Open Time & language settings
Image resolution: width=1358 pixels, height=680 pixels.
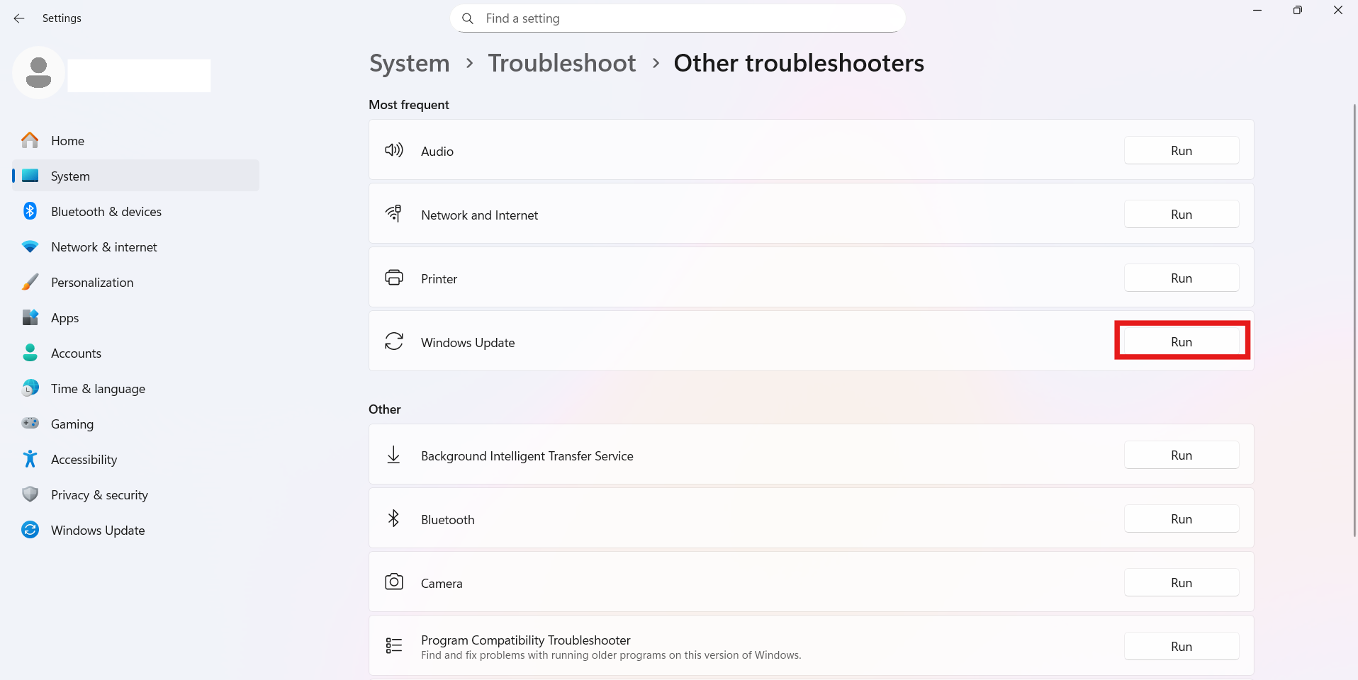point(98,389)
